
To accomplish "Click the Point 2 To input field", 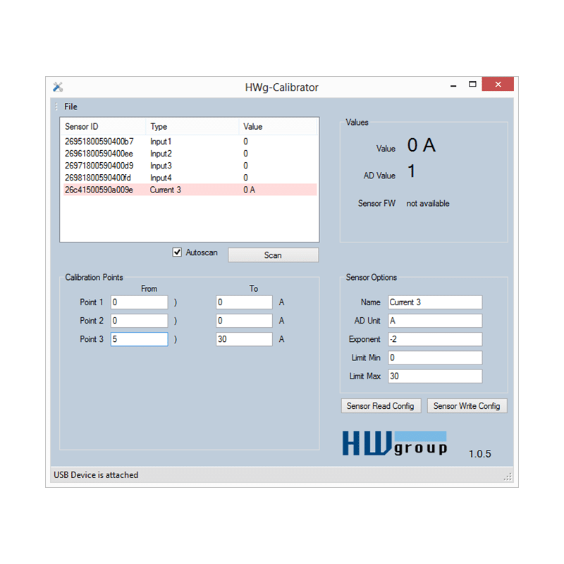I will click(x=244, y=321).
